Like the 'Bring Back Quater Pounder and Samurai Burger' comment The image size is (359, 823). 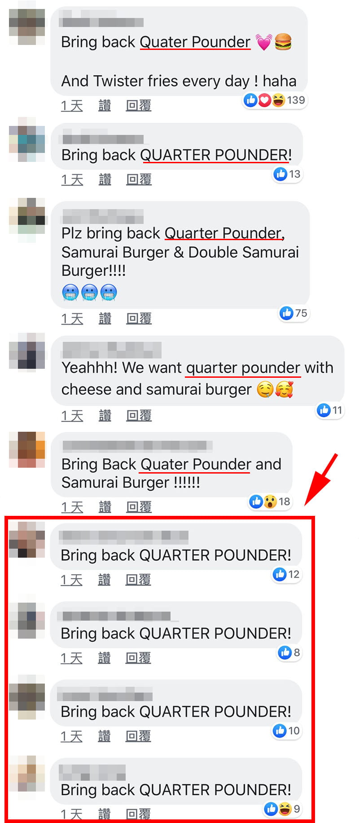pyautogui.click(x=105, y=507)
